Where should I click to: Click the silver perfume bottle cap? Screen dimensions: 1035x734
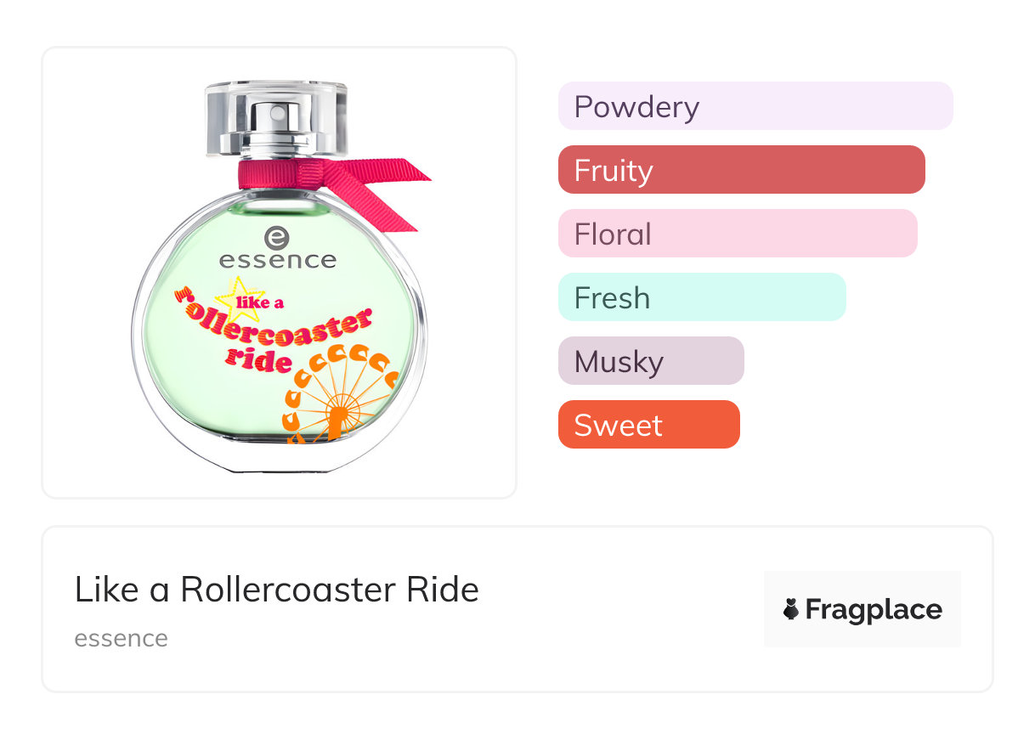tap(277, 119)
